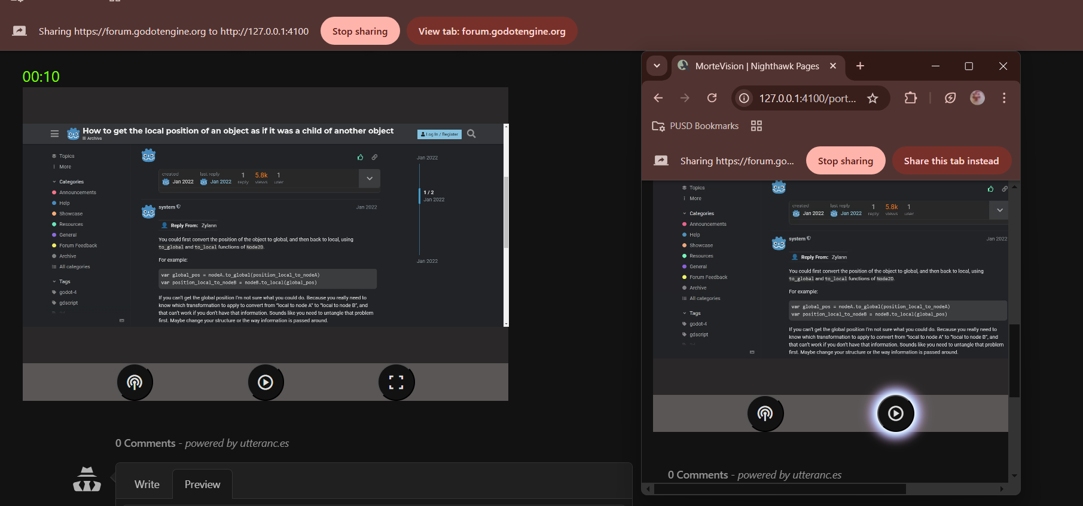The width and height of the screenshot is (1083, 506).
Task: Switch to the Preview tab in comments
Action: click(x=202, y=484)
